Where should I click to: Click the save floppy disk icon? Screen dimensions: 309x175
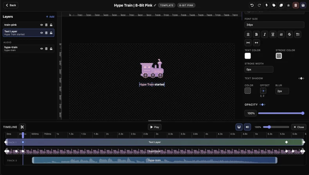(303, 5)
